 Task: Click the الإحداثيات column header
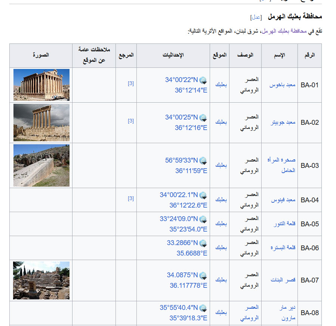point(173,55)
